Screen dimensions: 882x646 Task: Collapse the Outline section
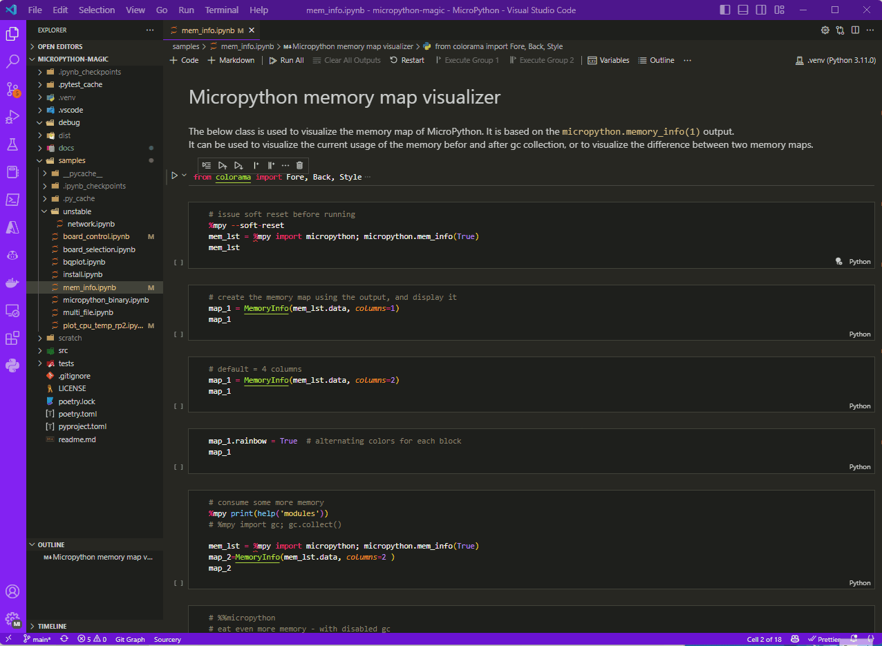click(x=95, y=544)
